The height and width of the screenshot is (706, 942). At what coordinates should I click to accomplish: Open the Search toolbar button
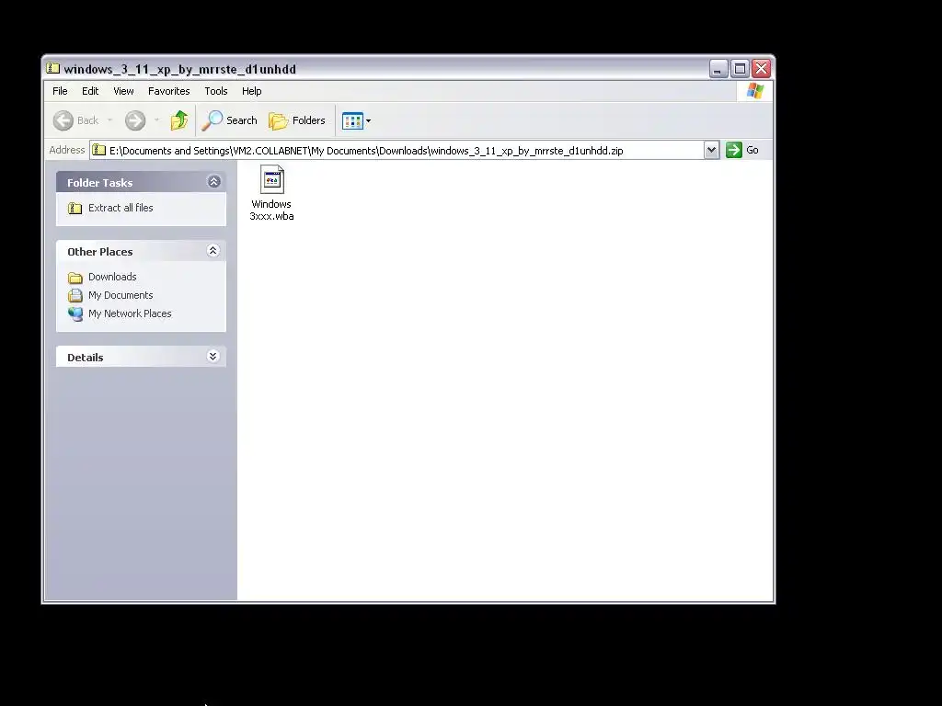pyautogui.click(x=229, y=120)
